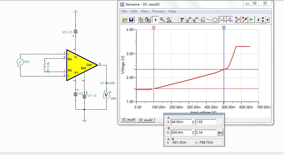Screen dimensions: 284x155
Task: Open the Process menu
Action: pyautogui.click(x=158, y=11)
